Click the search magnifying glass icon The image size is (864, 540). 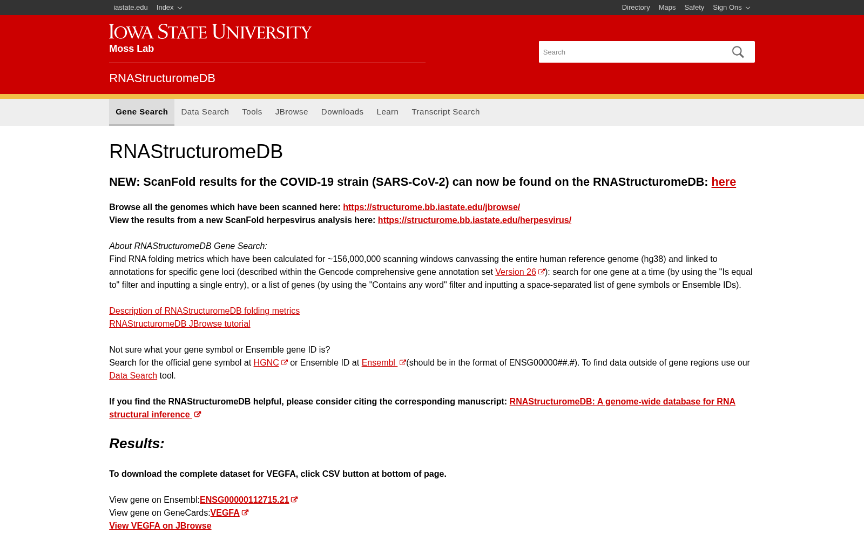tap(738, 52)
